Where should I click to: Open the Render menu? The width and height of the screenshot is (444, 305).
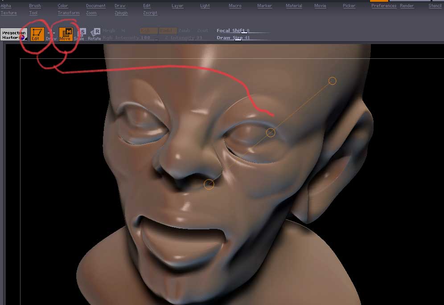point(407,6)
